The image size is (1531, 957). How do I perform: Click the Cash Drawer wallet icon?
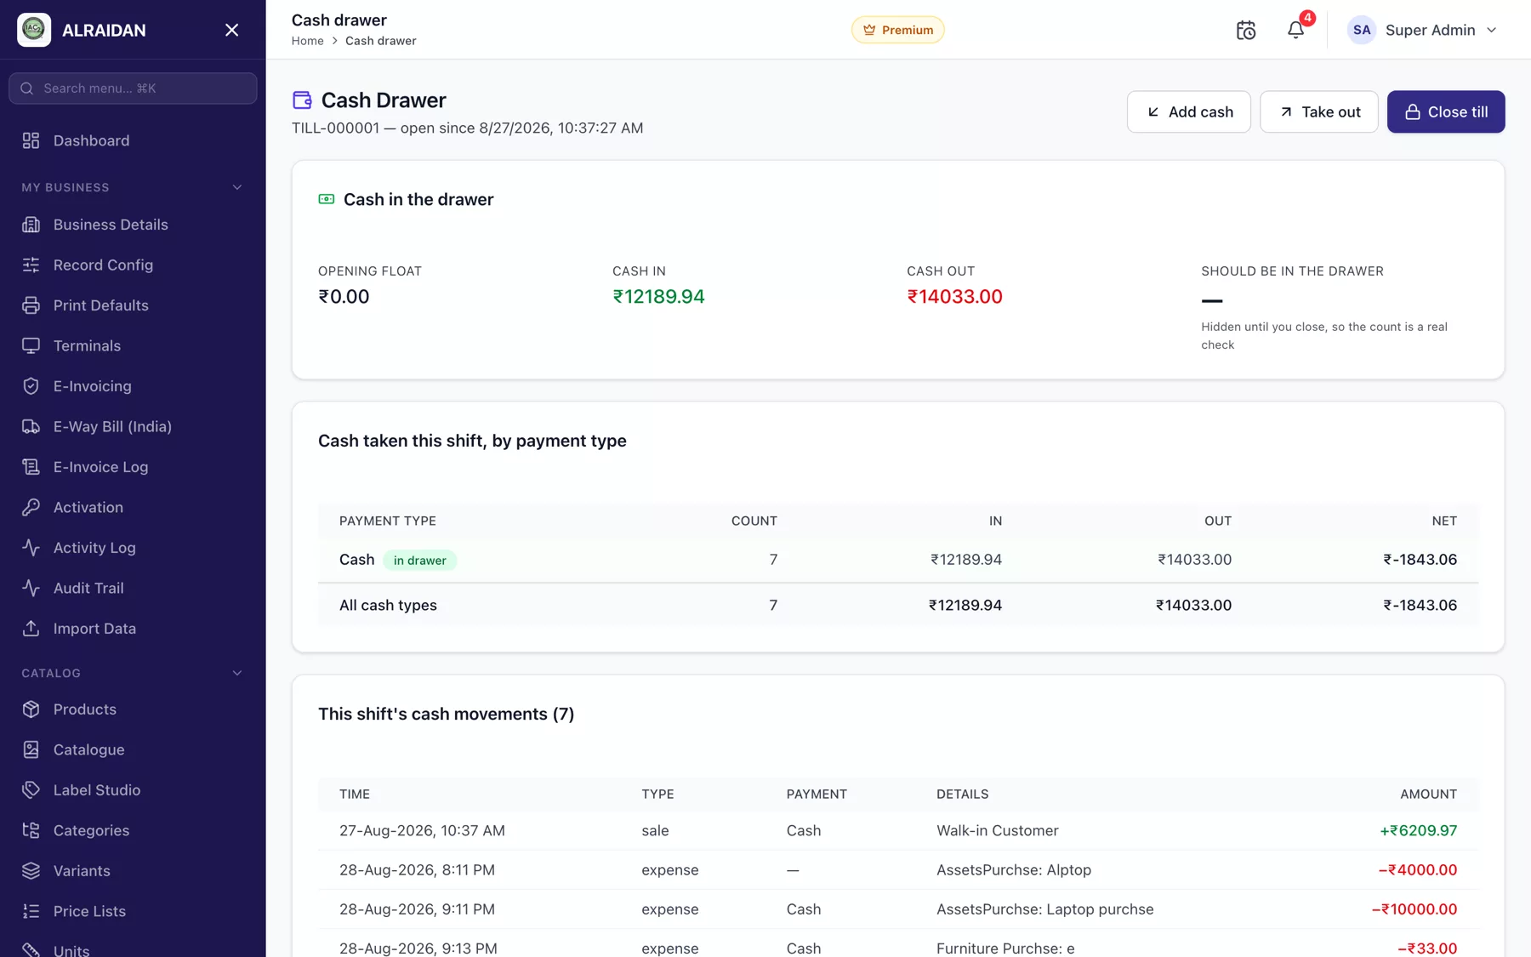[302, 100]
